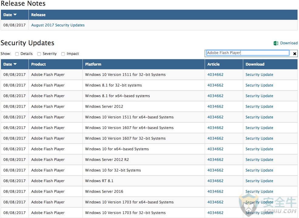Viewport: 299px width, 218px height.
Task: Open Security Update for Windows 10 1511 32-bit
Action: [259, 75]
